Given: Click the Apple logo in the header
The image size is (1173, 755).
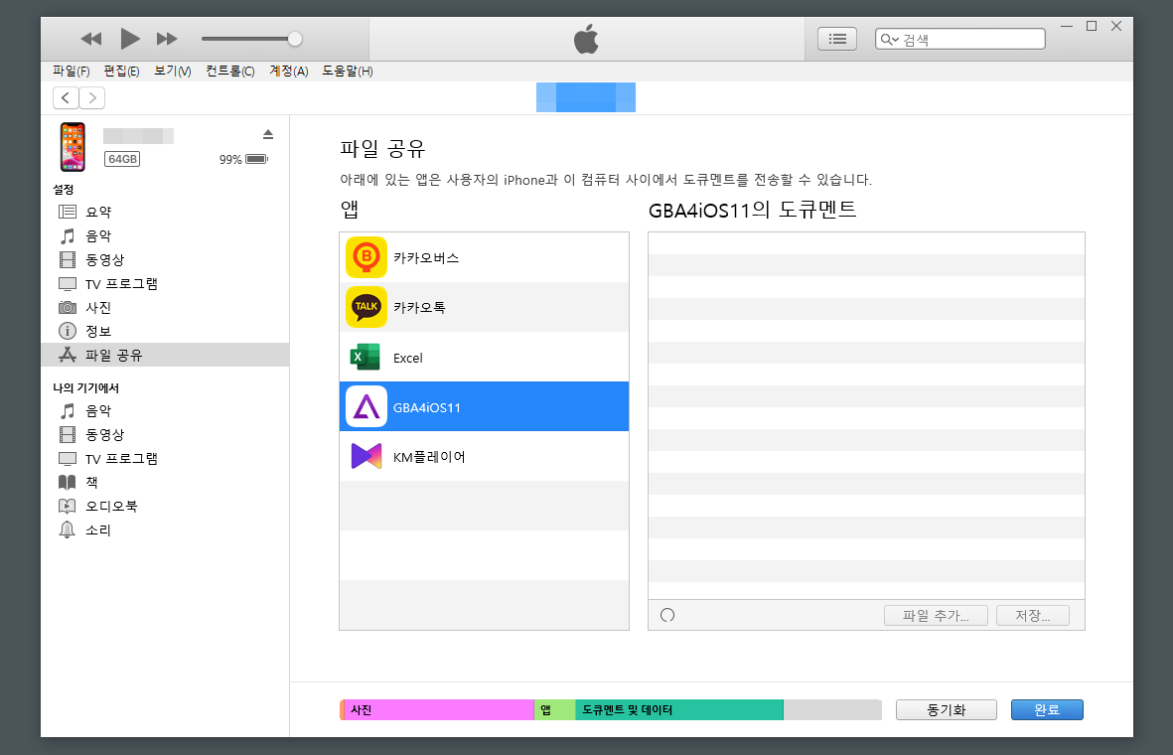Looking at the screenshot, I should [x=586, y=39].
